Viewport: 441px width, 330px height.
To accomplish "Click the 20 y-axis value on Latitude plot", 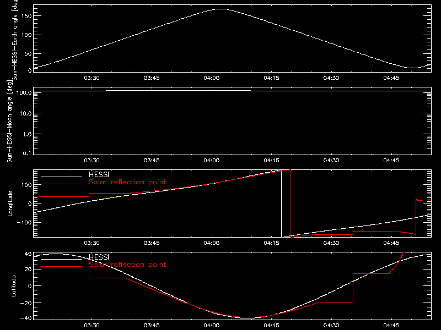I will click(28, 269).
